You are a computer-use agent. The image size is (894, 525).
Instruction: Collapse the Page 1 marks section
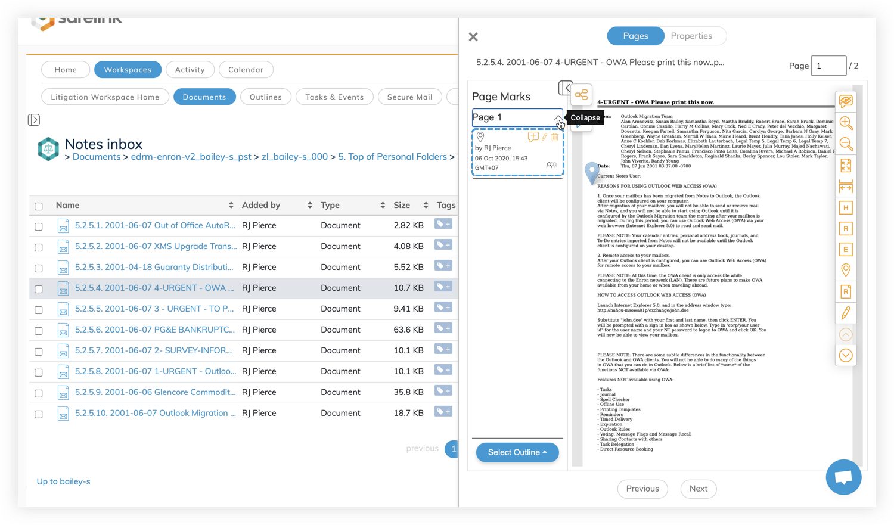pyautogui.click(x=557, y=118)
